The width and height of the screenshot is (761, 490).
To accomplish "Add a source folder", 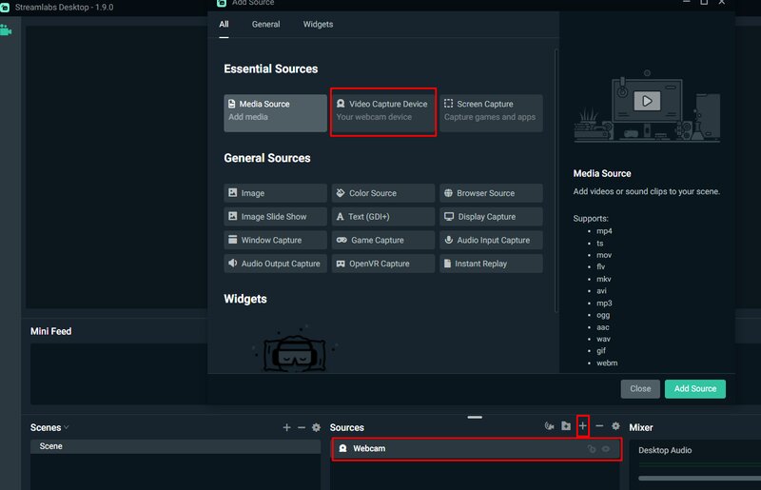I will point(566,426).
